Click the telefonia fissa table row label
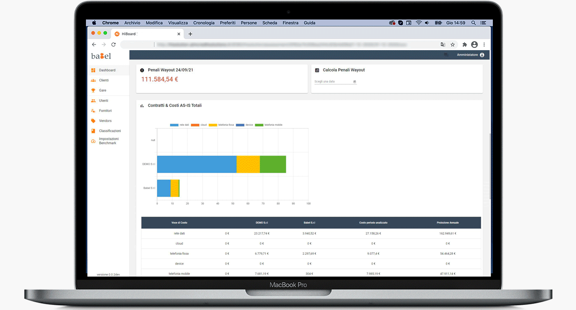576x310 pixels. coord(179,254)
